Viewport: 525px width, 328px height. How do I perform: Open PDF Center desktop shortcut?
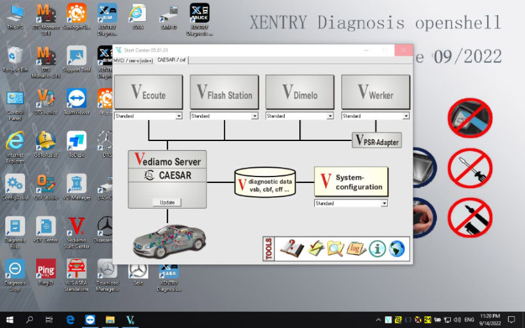click(x=46, y=230)
